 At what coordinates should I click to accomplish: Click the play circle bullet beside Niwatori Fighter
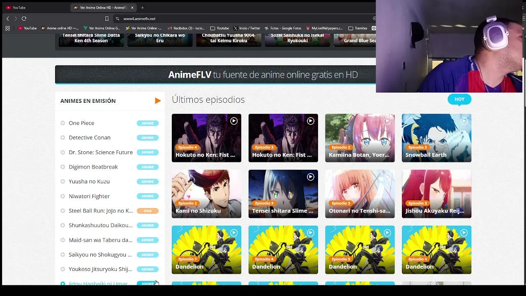click(63, 196)
